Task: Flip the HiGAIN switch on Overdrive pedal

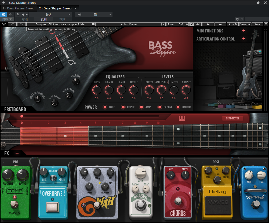Action: 53,178
